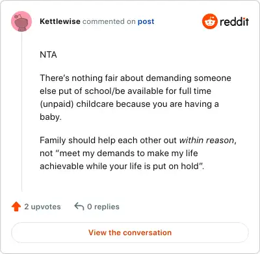Viewport: 260px width, 254px height.
Task: Click the word "baby." in comment
Action: click(x=51, y=117)
